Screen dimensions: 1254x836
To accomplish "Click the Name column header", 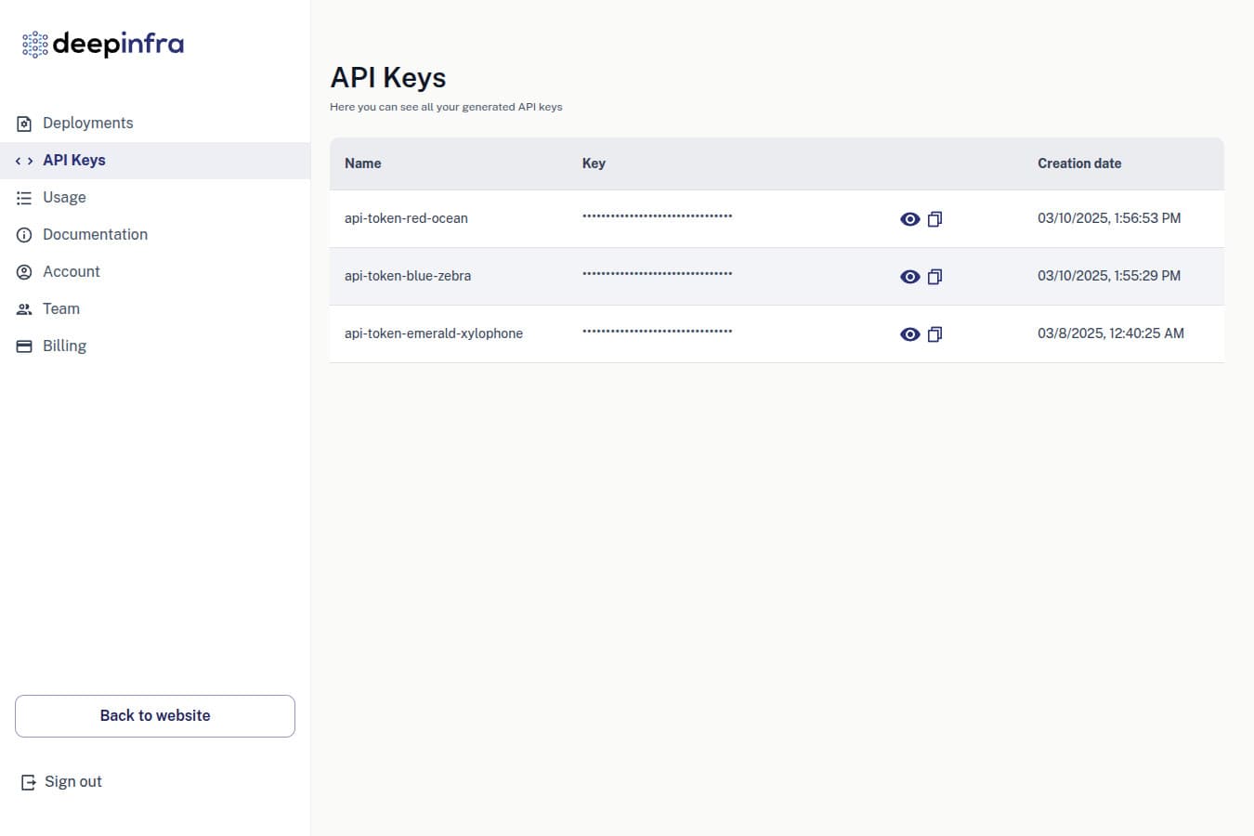I will (362, 163).
